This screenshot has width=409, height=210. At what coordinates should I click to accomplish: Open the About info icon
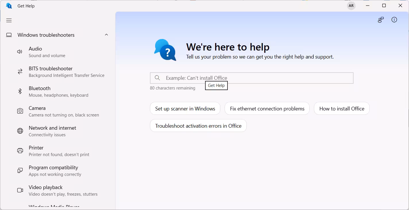394,20
